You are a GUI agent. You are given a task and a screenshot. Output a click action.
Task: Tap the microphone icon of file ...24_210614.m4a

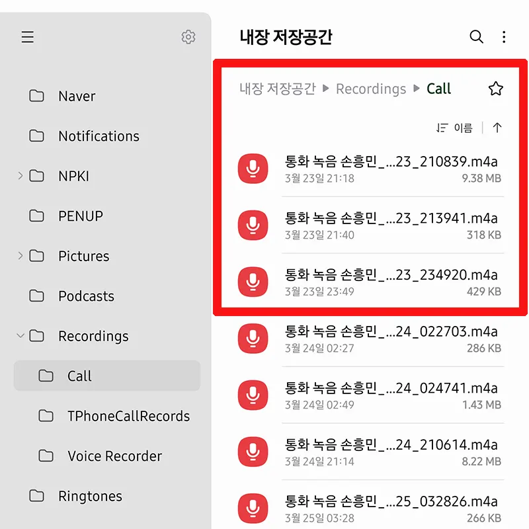253,452
